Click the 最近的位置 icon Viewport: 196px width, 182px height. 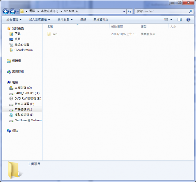point(11,45)
